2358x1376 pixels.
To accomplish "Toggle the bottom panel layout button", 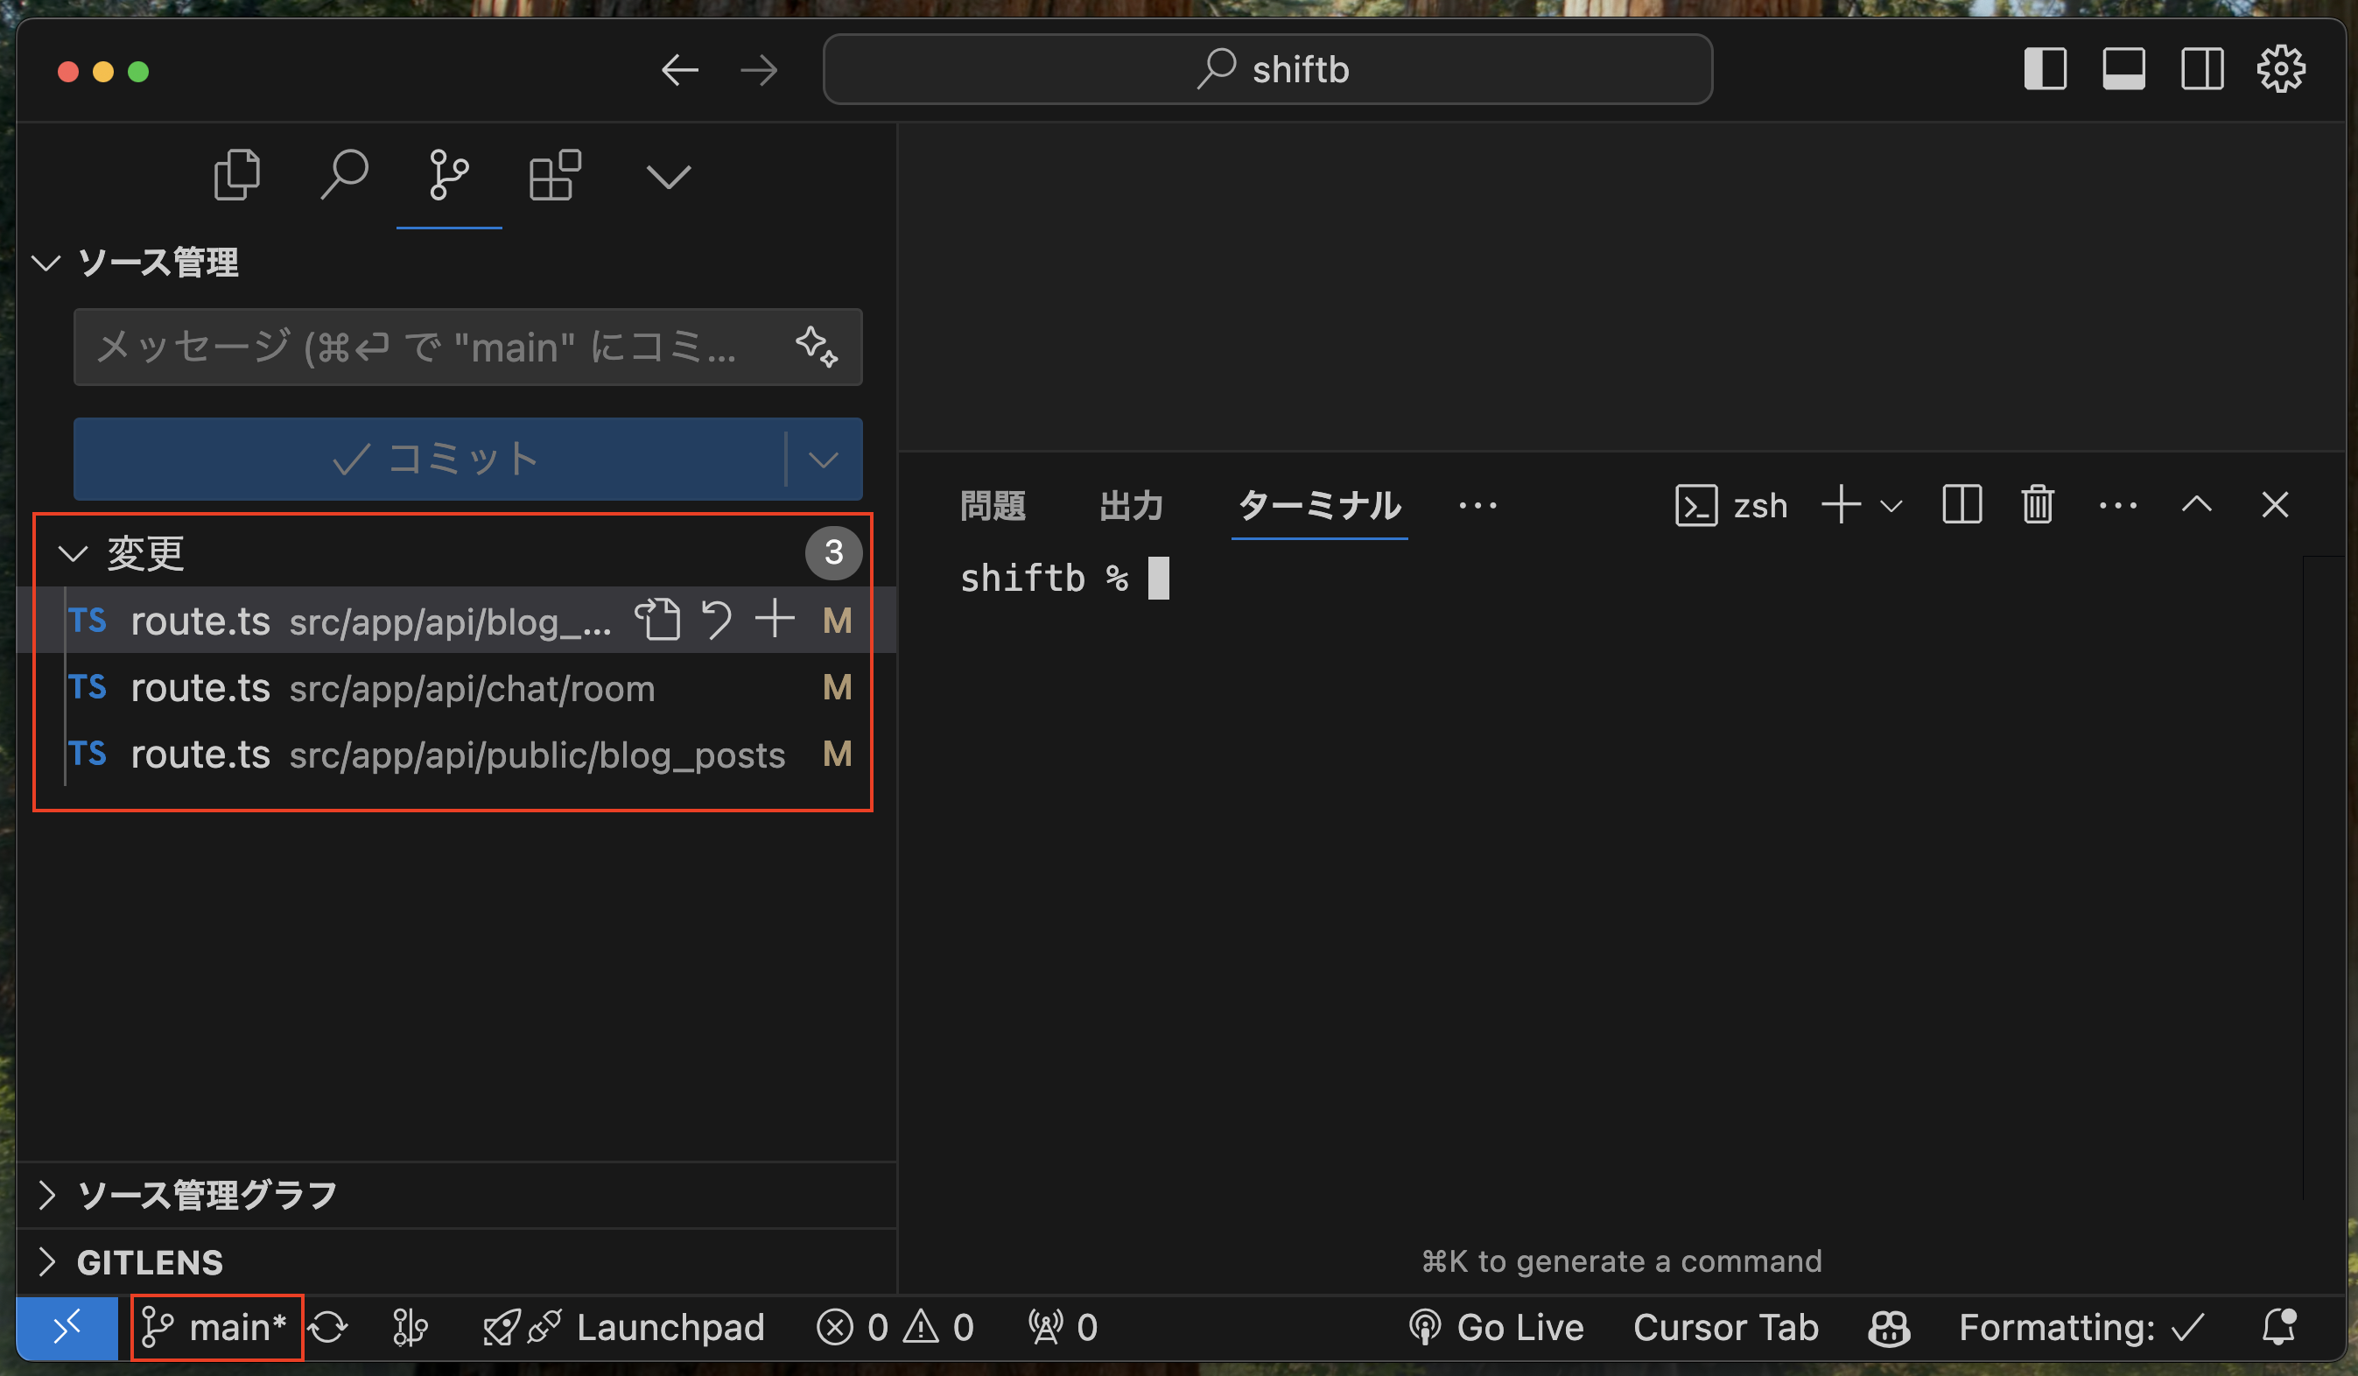I will coord(2123,69).
